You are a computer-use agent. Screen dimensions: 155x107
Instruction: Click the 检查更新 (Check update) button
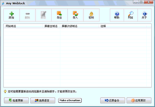coord(16,100)
